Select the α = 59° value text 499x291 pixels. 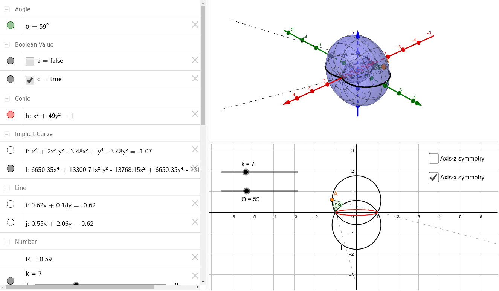tap(37, 27)
